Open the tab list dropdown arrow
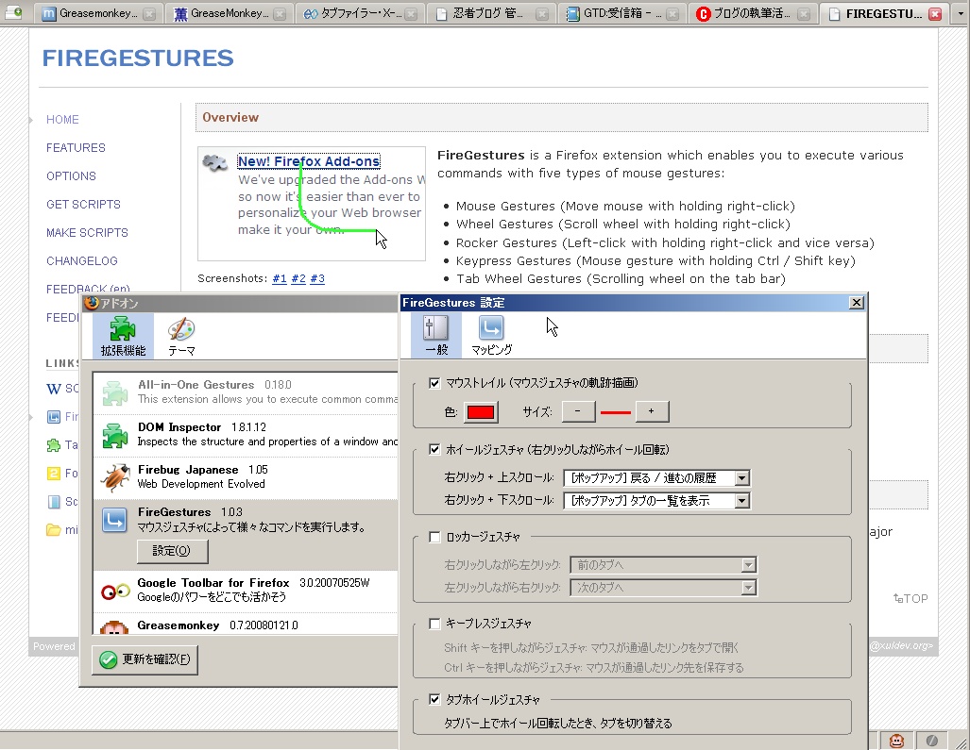Viewport: 970px width, 750px height. [961, 13]
